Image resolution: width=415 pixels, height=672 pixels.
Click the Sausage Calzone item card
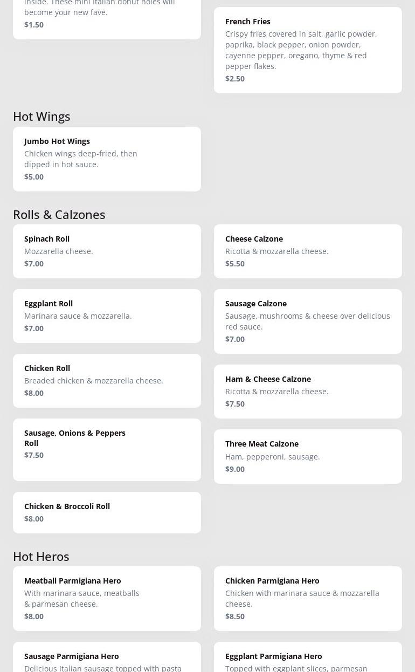tap(308, 321)
